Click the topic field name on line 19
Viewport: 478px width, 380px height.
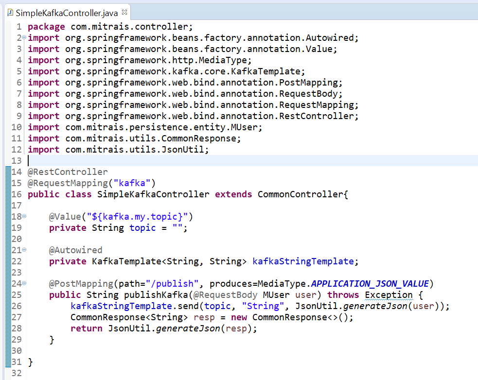(142, 227)
